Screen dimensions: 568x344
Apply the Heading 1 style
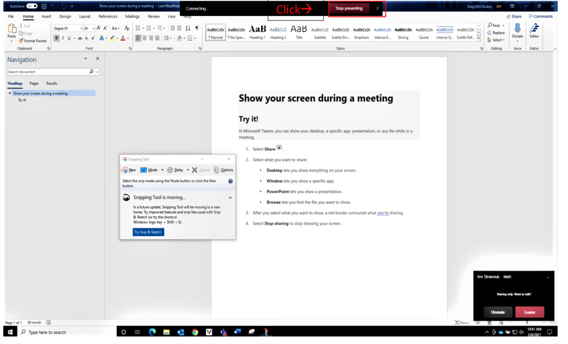click(x=257, y=32)
